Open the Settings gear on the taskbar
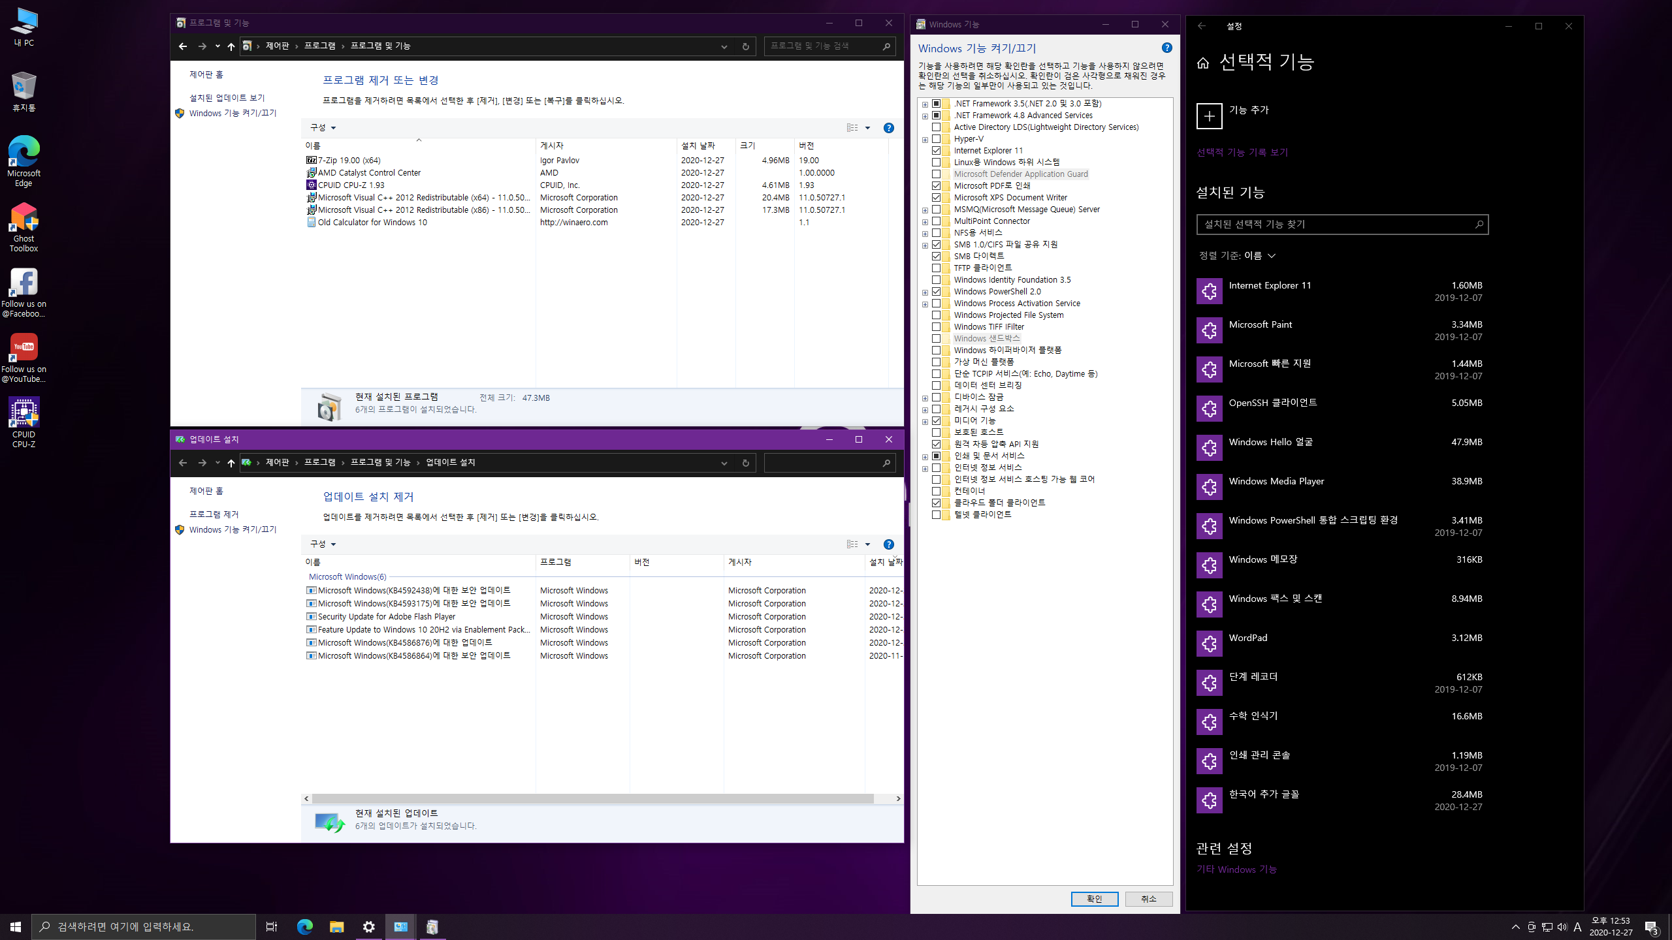The height and width of the screenshot is (940, 1672). coord(369,926)
